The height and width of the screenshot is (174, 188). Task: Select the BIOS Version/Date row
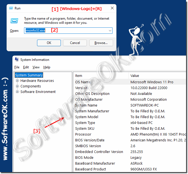[130, 140]
